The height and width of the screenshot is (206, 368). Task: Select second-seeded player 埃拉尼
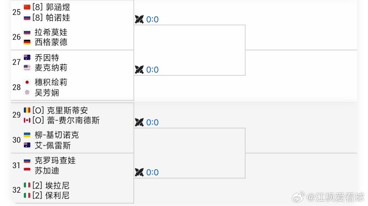57,185
